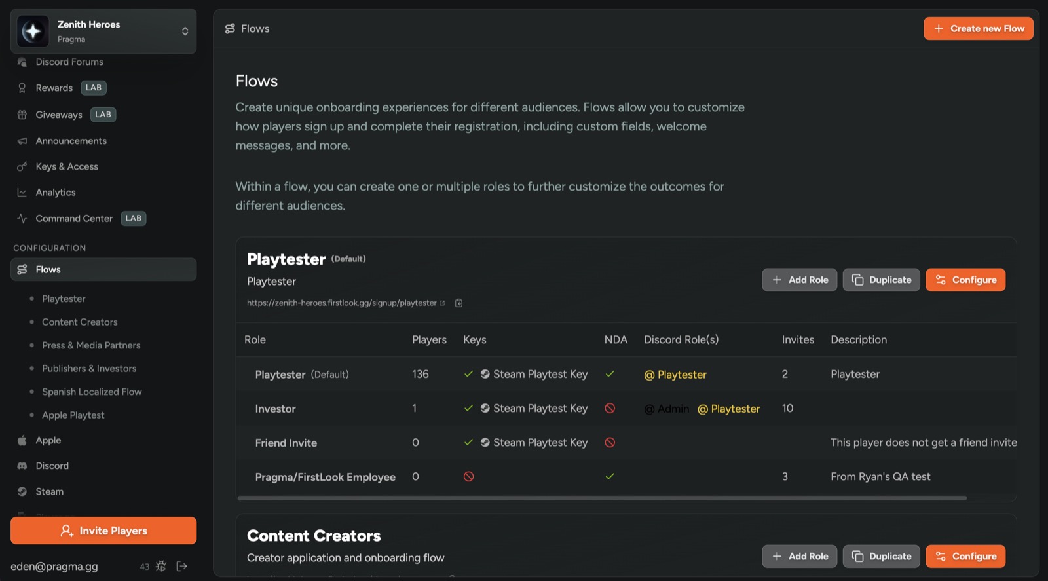Click the Invite Players button
The width and height of the screenshot is (1048, 581).
coord(103,531)
